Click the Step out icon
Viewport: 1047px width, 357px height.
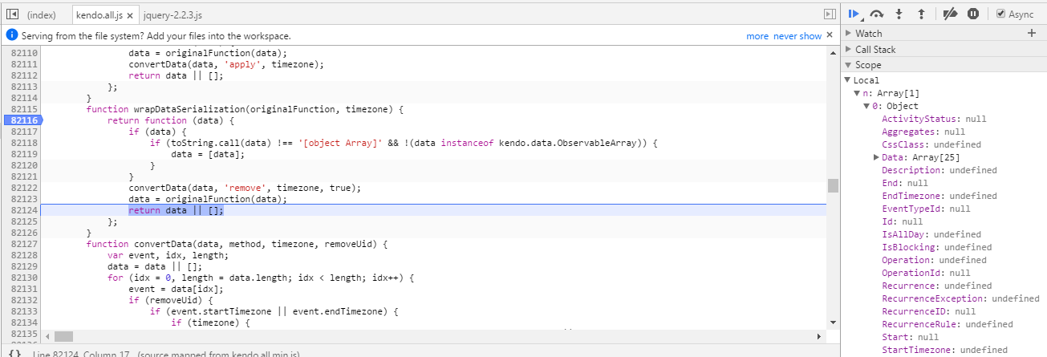click(922, 14)
